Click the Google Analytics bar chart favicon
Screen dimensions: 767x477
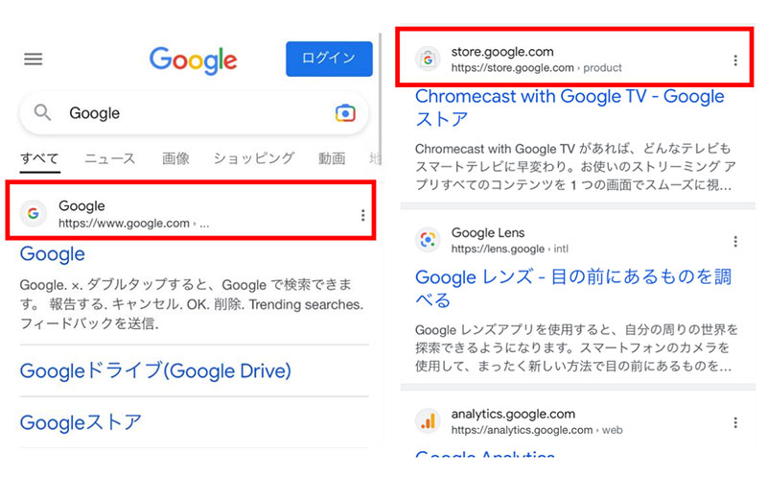pos(428,421)
